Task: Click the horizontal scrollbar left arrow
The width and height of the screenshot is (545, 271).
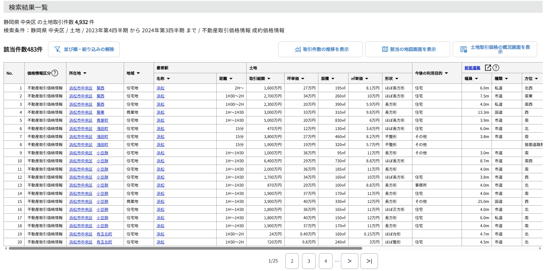Action: pos(6,248)
